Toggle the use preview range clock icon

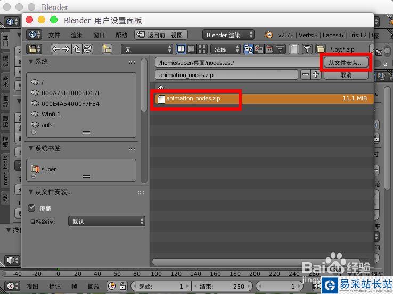coord(112,286)
